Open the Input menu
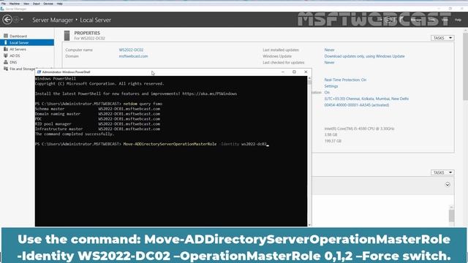Image resolution: width=468 pixels, height=263 pixels. tap(36, 4)
